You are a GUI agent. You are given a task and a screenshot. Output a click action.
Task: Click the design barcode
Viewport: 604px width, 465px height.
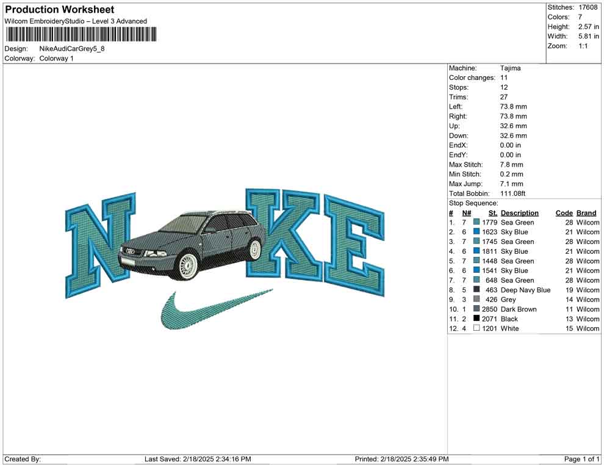(x=81, y=35)
